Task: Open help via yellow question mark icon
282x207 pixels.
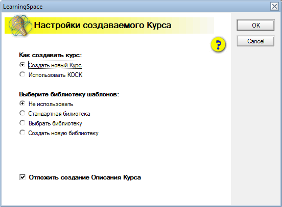Action: point(218,44)
